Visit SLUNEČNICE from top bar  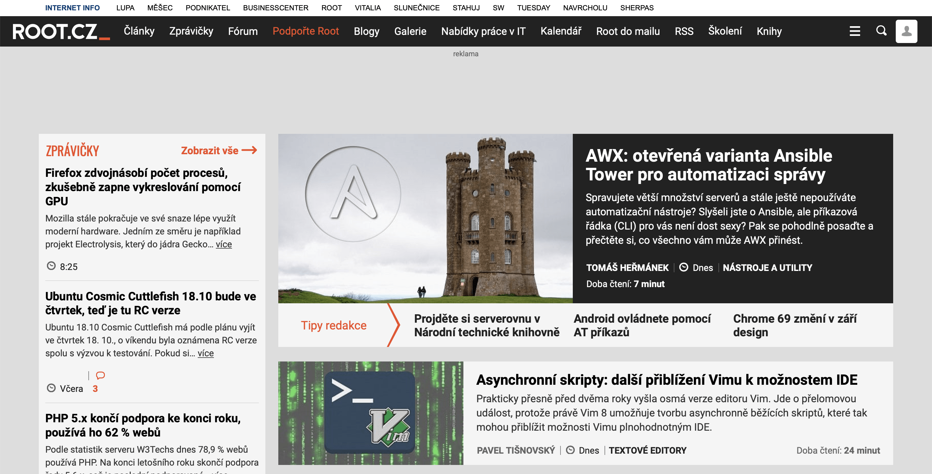coord(416,7)
